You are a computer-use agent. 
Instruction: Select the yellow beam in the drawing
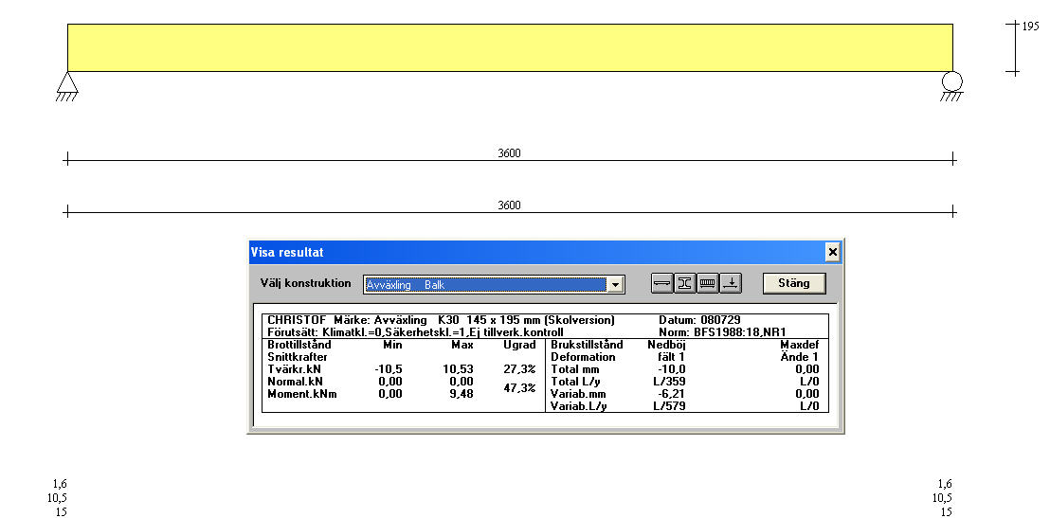click(x=509, y=47)
